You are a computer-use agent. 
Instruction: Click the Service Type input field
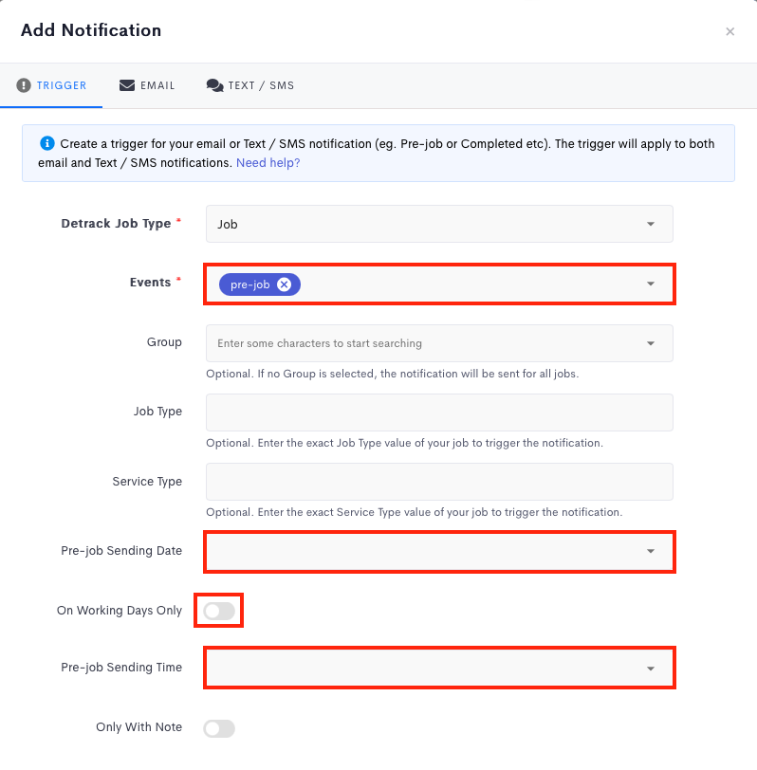(x=439, y=482)
